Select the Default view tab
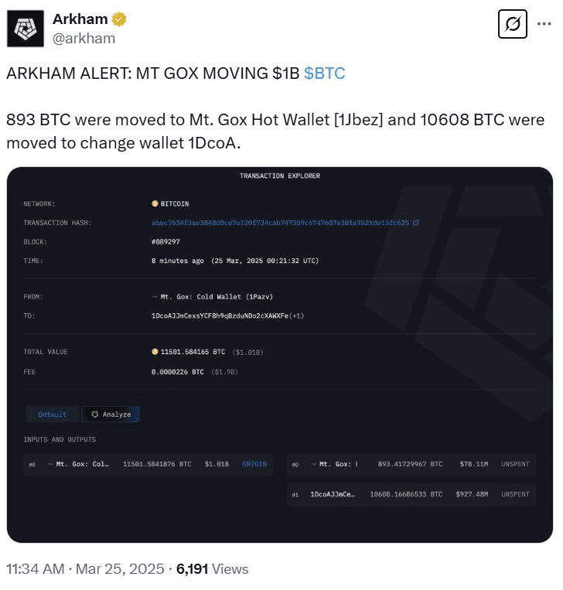The width and height of the screenshot is (563, 590). (x=53, y=414)
